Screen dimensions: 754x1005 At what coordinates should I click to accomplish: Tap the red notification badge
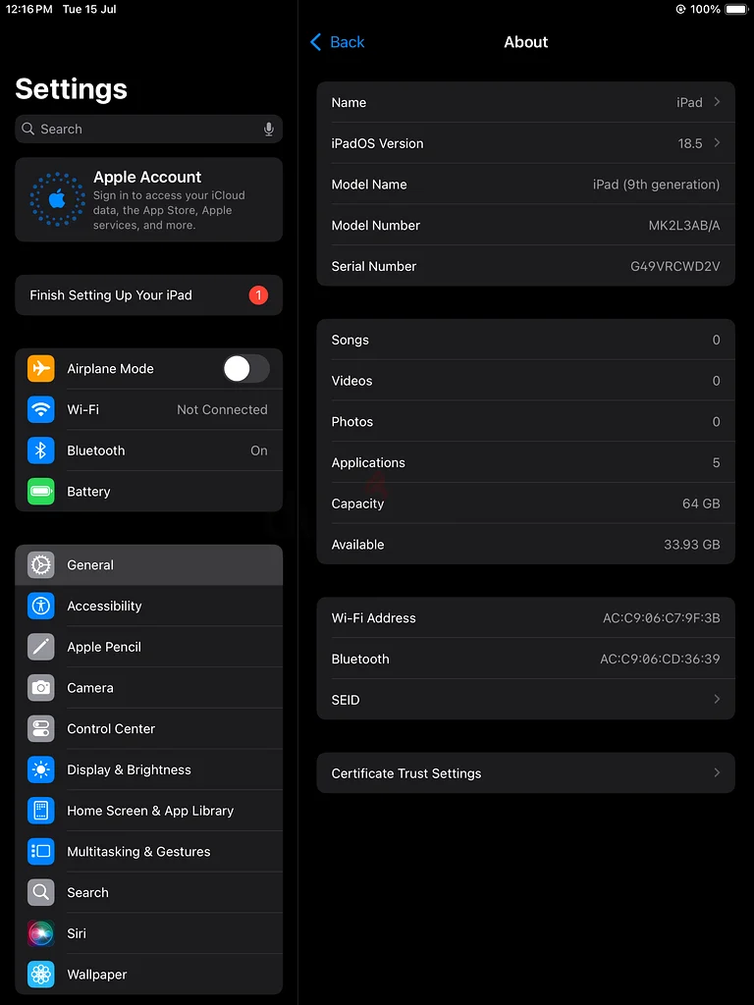click(x=258, y=295)
